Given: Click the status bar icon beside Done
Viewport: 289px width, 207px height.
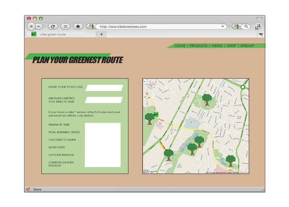Looking at the screenshot, I should tap(28, 189).
